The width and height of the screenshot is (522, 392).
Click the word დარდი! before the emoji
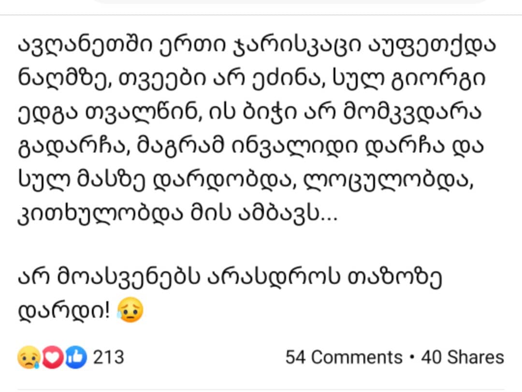[64, 311]
